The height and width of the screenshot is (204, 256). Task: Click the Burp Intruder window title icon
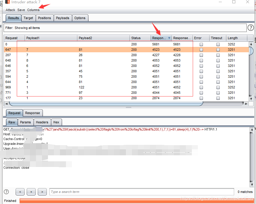click(8, 2)
